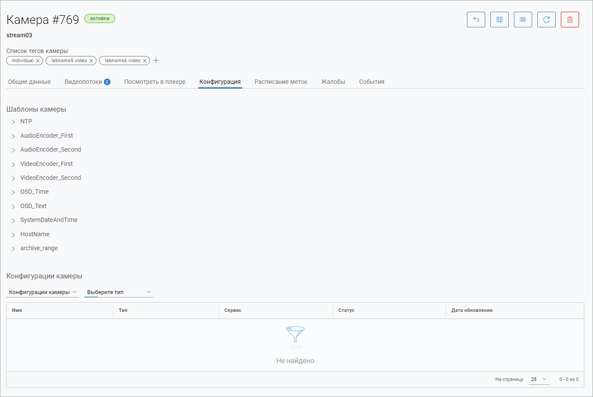Remove the individual tag
This screenshot has height=397, width=593.
click(x=38, y=61)
